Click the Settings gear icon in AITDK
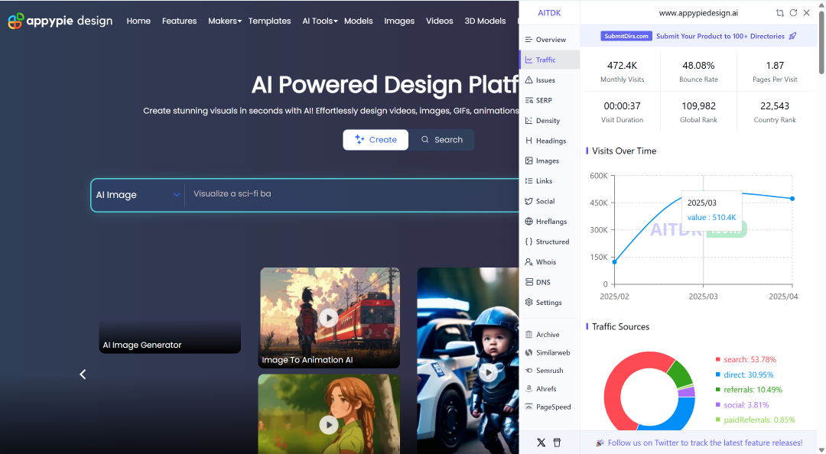 529,303
